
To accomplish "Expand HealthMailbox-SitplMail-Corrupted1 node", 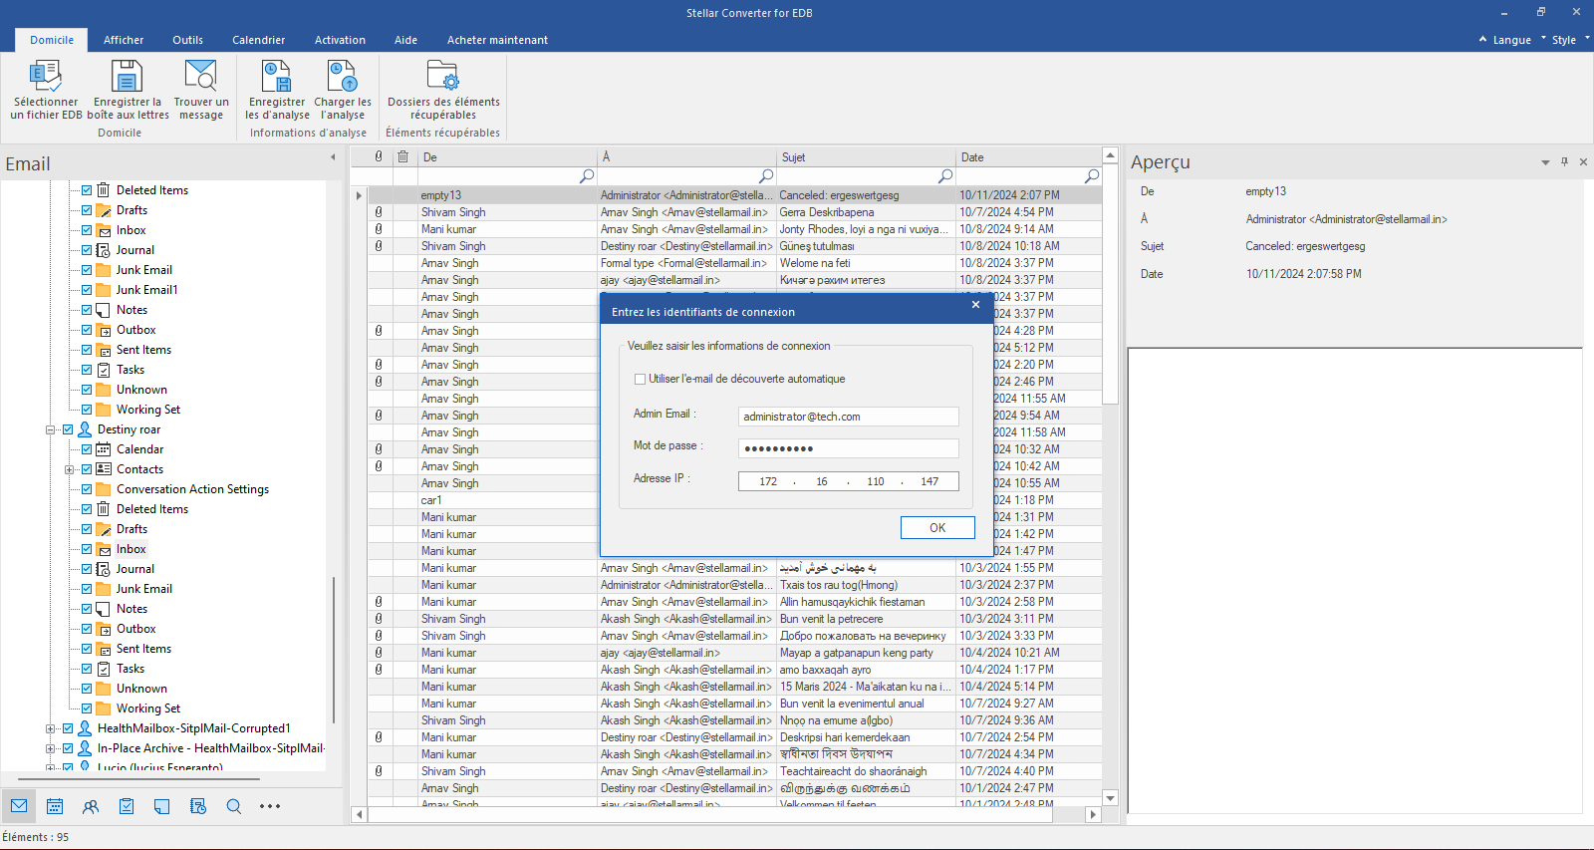I will pyautogui.click(x=50, y=728).
